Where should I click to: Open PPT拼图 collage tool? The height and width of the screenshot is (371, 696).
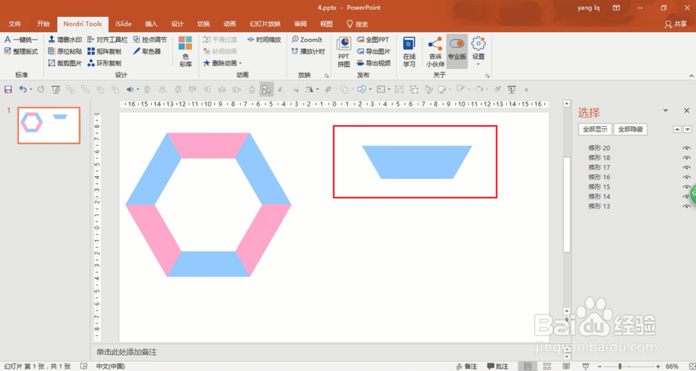click(344, 52)
